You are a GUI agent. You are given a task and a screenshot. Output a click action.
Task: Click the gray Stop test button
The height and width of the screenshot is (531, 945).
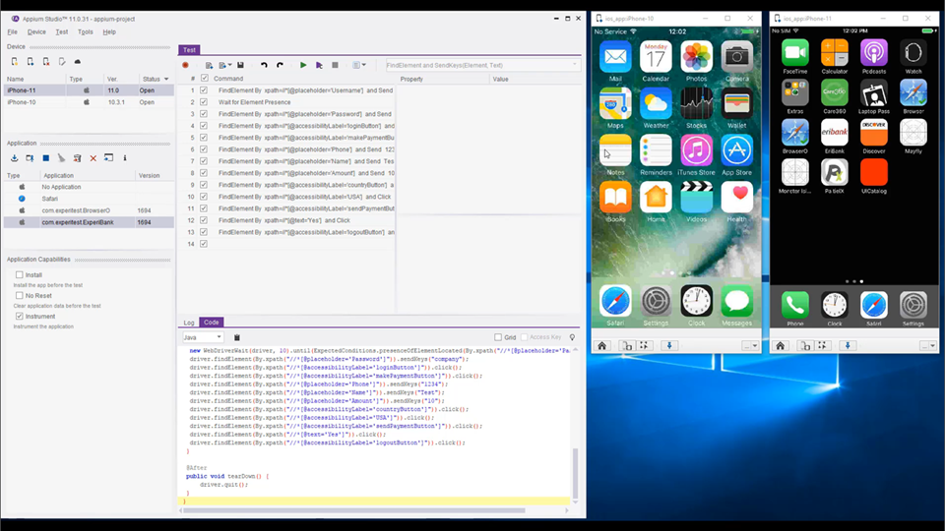point(335,65)
